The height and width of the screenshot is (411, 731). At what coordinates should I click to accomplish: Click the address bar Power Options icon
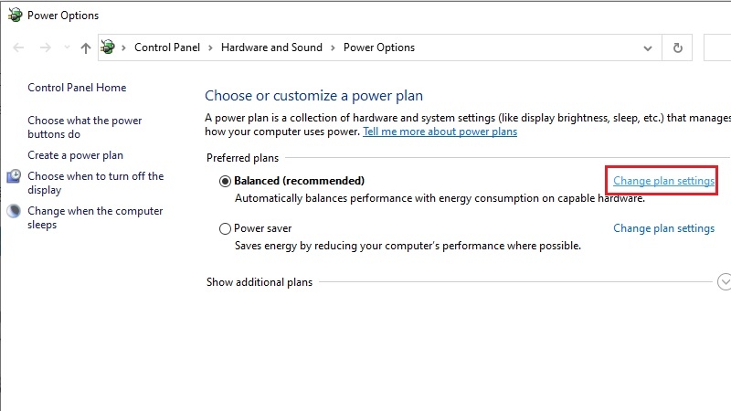[109, 47]
